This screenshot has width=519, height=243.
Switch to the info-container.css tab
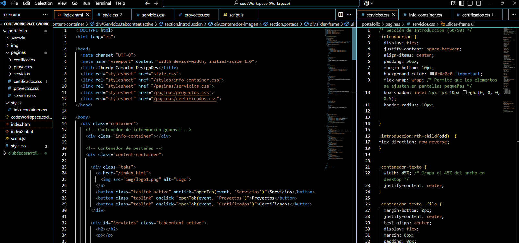(x=425, y=15)
